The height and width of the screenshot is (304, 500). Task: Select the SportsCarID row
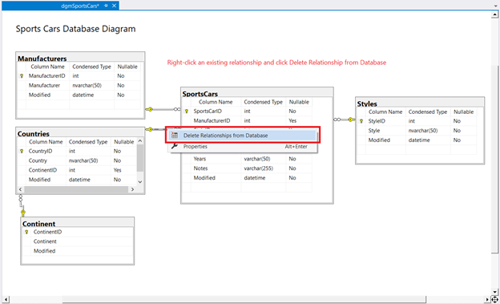(x=247, y=111)
